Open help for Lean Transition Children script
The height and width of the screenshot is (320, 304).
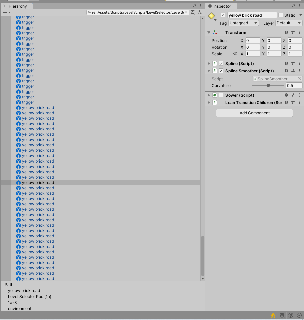286,102
